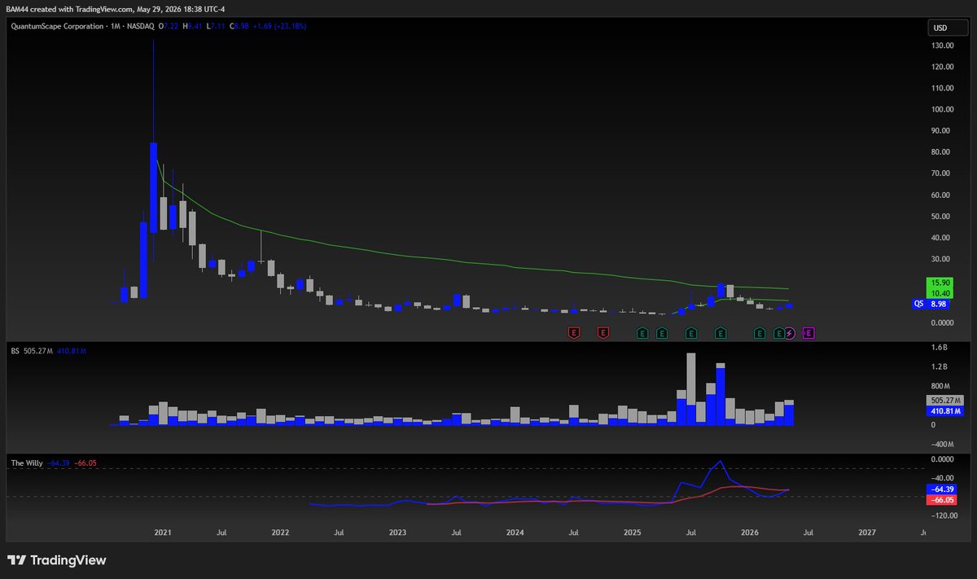
Task: Open the green earnings marker under the October 2025 peak
Action: coord(721,332)
